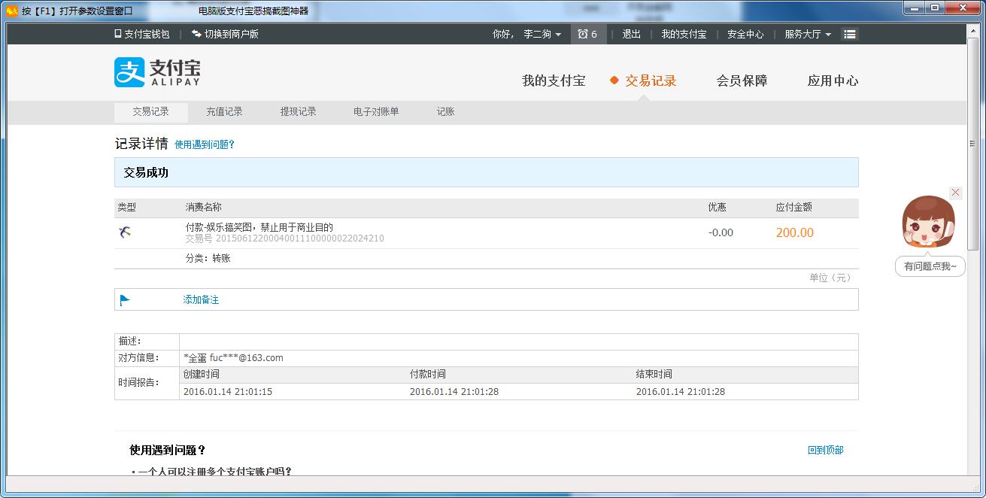The width and height of the screenshot is (986, 498).
Task: Expand the 服务大厅 dropdown menu
Action: coord(807,34)
